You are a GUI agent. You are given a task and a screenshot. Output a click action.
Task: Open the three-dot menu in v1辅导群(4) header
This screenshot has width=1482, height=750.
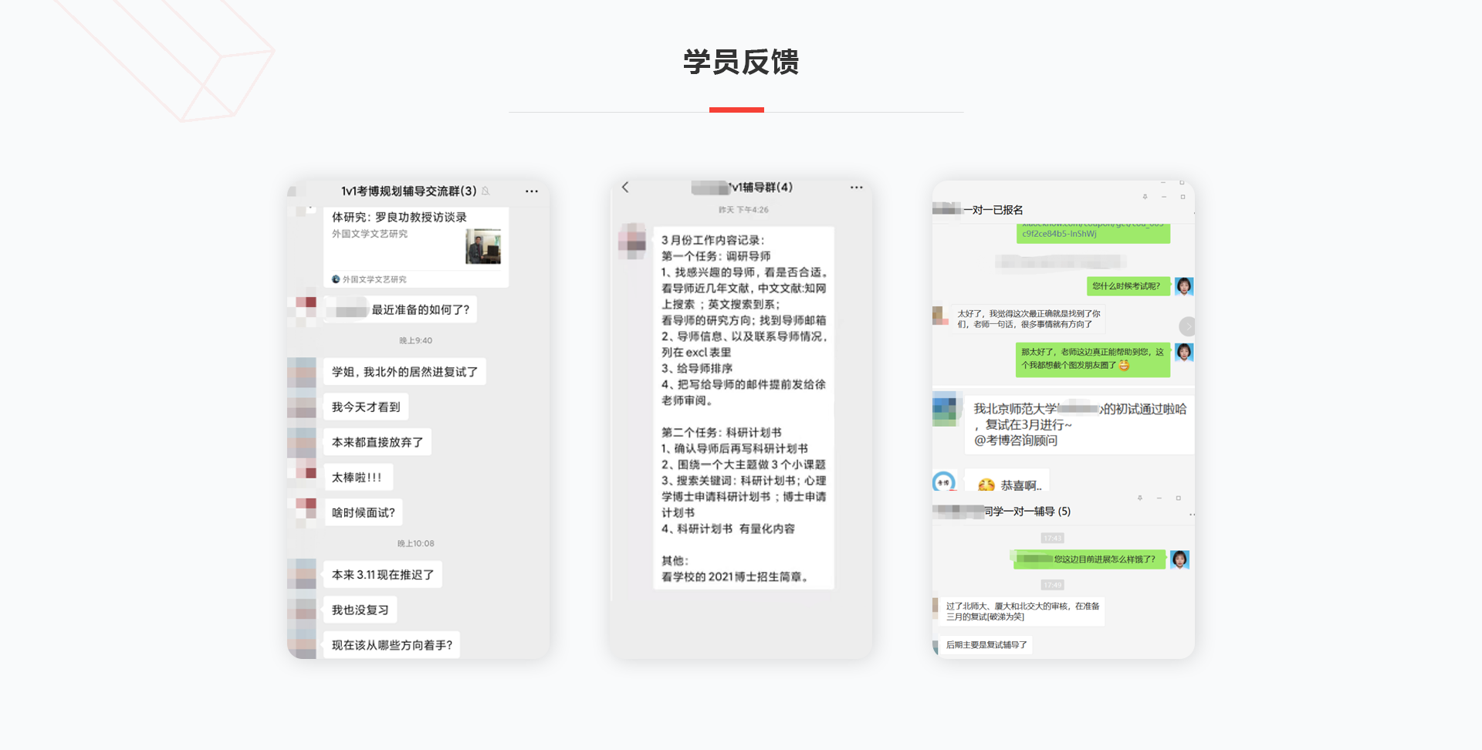pyautogui.click(x=856, y=187)
